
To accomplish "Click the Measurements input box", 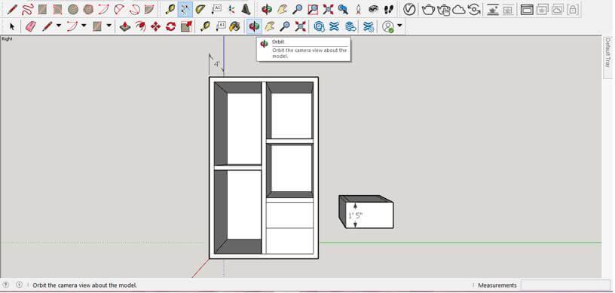I will [565, 285].
